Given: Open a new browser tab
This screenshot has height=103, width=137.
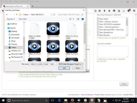Looking at the screenshot, I should (x=32, y=6).
